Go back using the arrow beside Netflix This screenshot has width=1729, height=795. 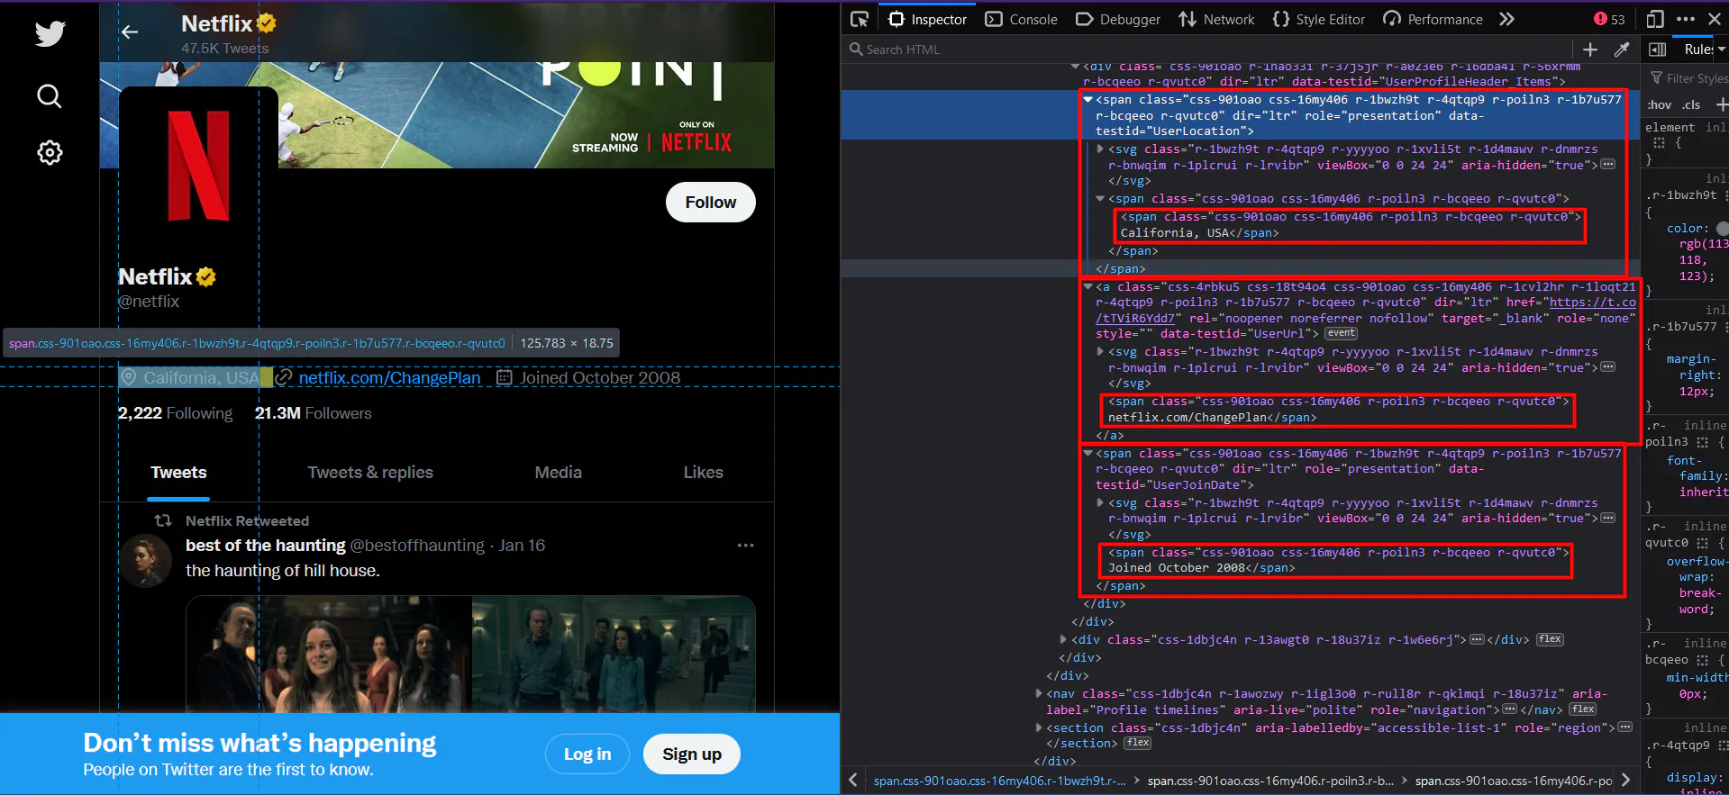(x=130, y=32)
